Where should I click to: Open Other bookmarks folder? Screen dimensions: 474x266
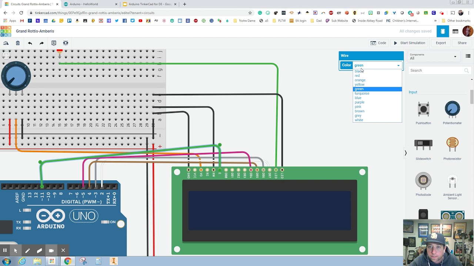[456, 21]
